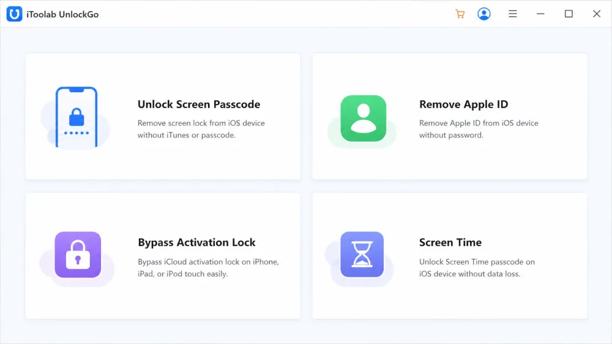Click the hourglass Screen Time icon

tap(362, 254)
